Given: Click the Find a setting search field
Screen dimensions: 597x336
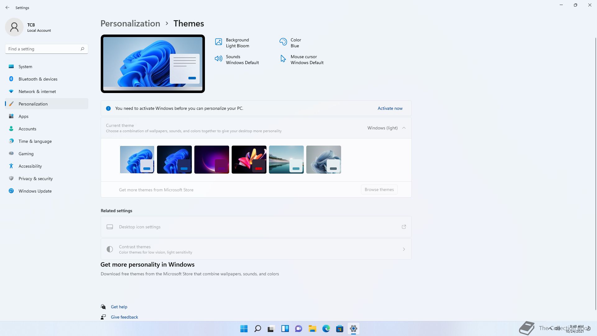Looking at the screenshot, I should coord(47,49).
